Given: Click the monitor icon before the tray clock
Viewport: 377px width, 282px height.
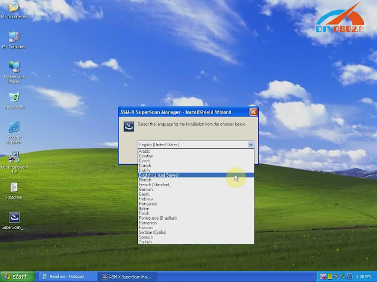Looking at the screenshot, I should [x=349, y=277].
